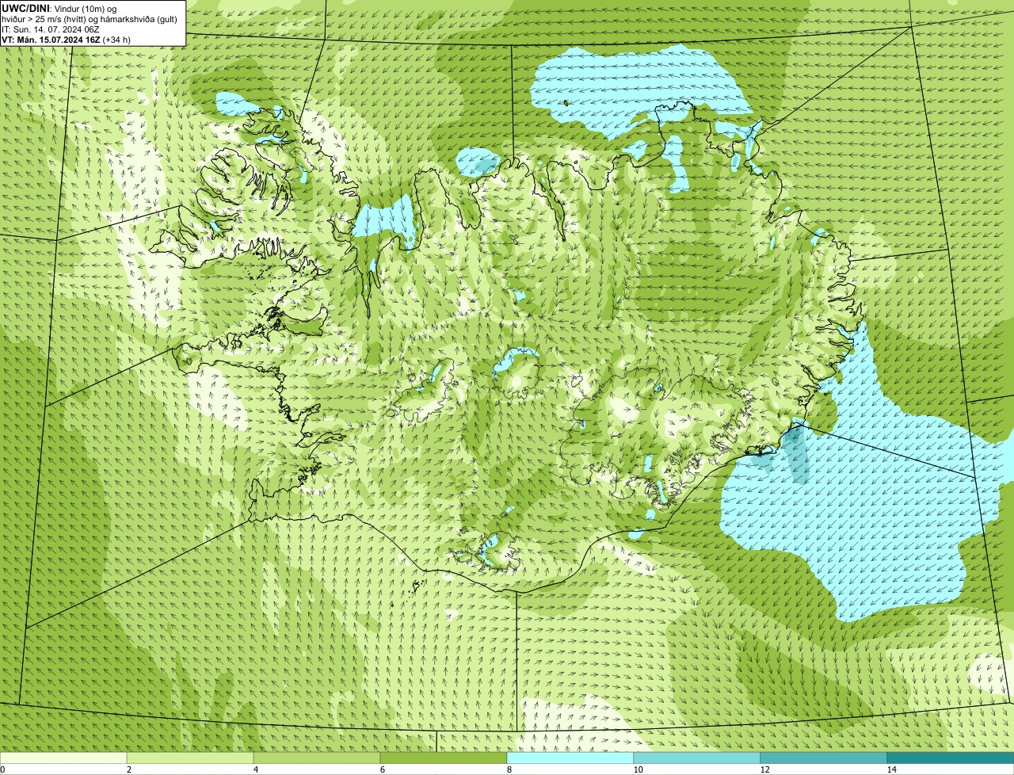Click the colorbar tick label '4'
The width and height of the screenshot is (1014, 775).
(255, 769)
